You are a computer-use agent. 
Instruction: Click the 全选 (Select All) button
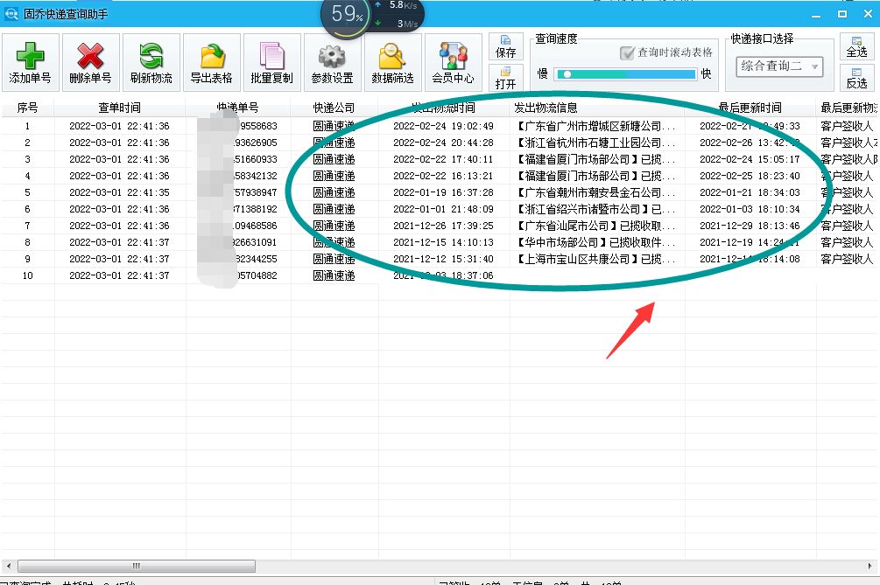pos(855,48)
